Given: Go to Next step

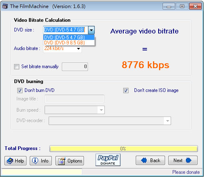Looking at the screenshot, I should pos(183,160).
